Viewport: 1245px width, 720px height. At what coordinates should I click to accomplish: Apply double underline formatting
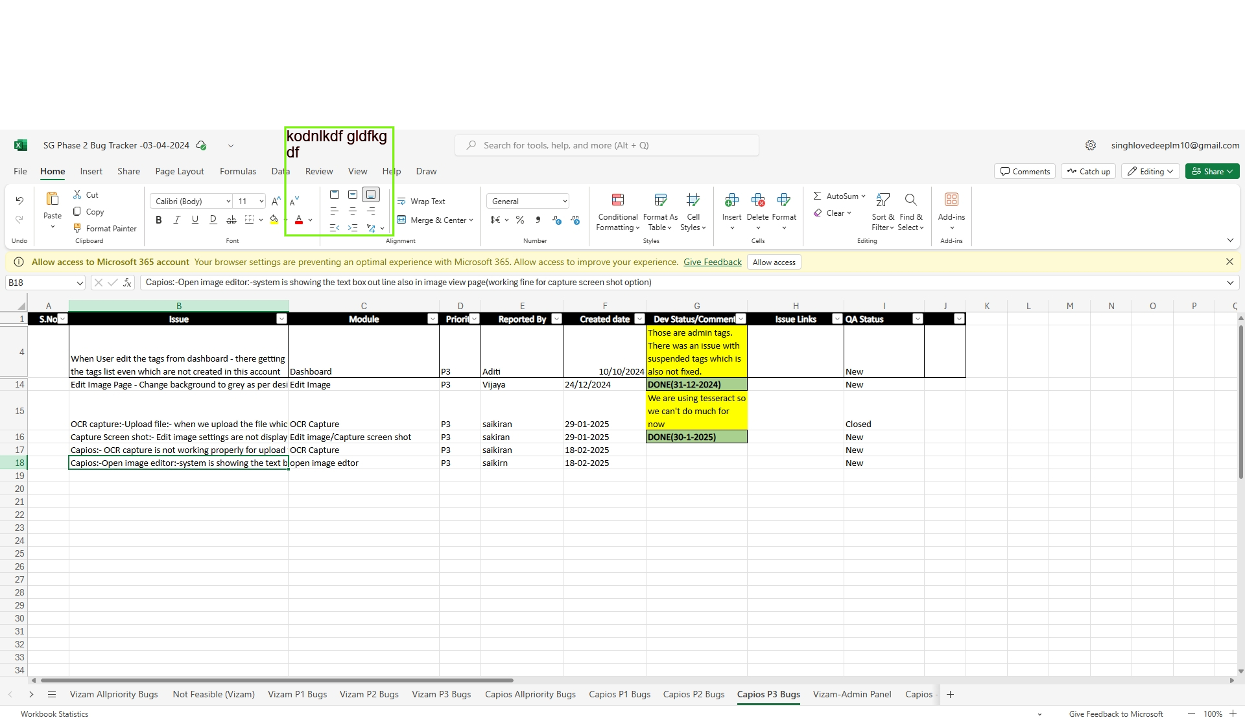coord(213,220)
